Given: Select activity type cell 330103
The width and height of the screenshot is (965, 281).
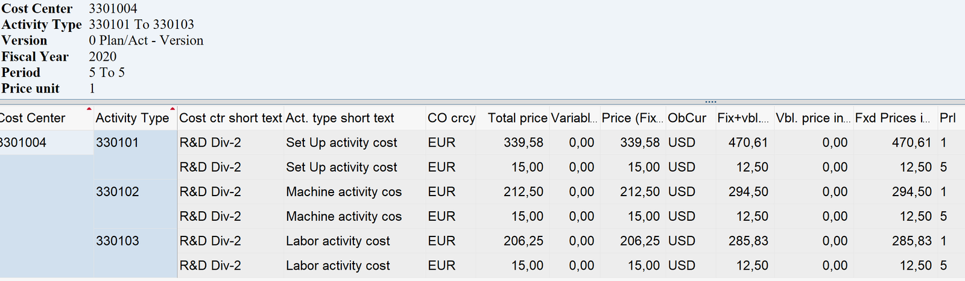Looking at the screenshot, I should [117, 241].
